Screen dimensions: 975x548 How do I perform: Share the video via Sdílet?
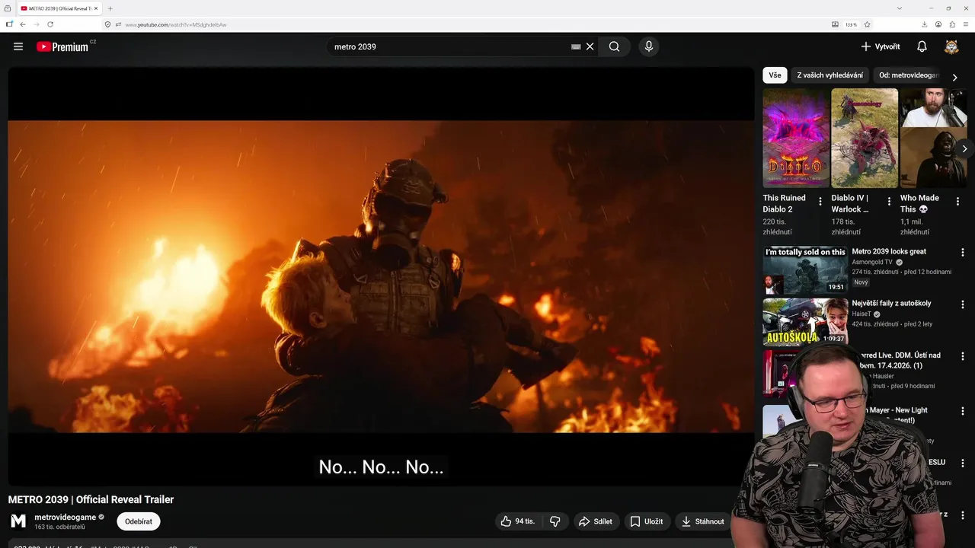(x=596, y=521)
